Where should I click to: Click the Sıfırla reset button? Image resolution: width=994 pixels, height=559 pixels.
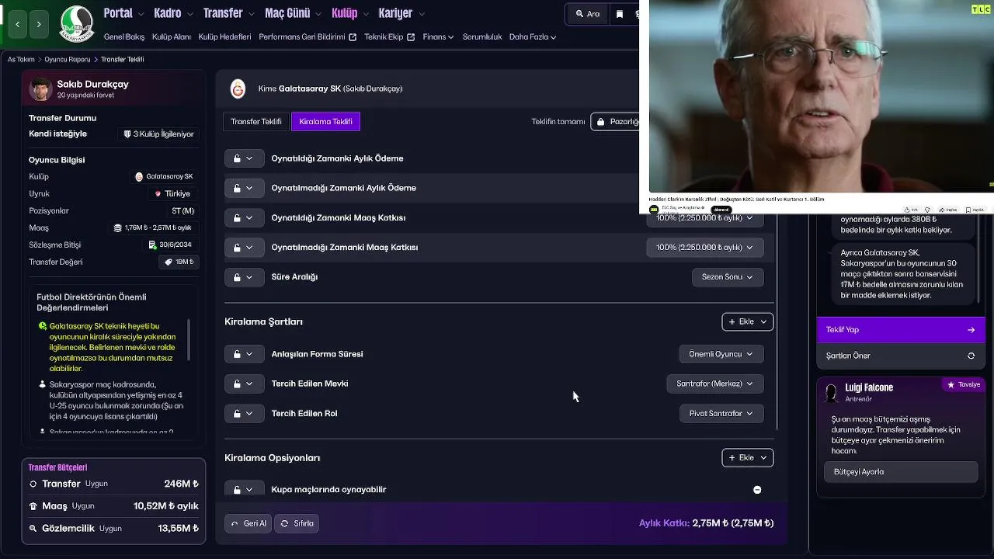click(x=297, y=523)
